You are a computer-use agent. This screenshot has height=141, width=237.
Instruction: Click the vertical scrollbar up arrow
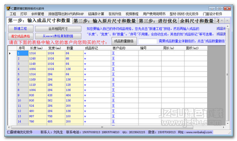[x=227, y=26]
